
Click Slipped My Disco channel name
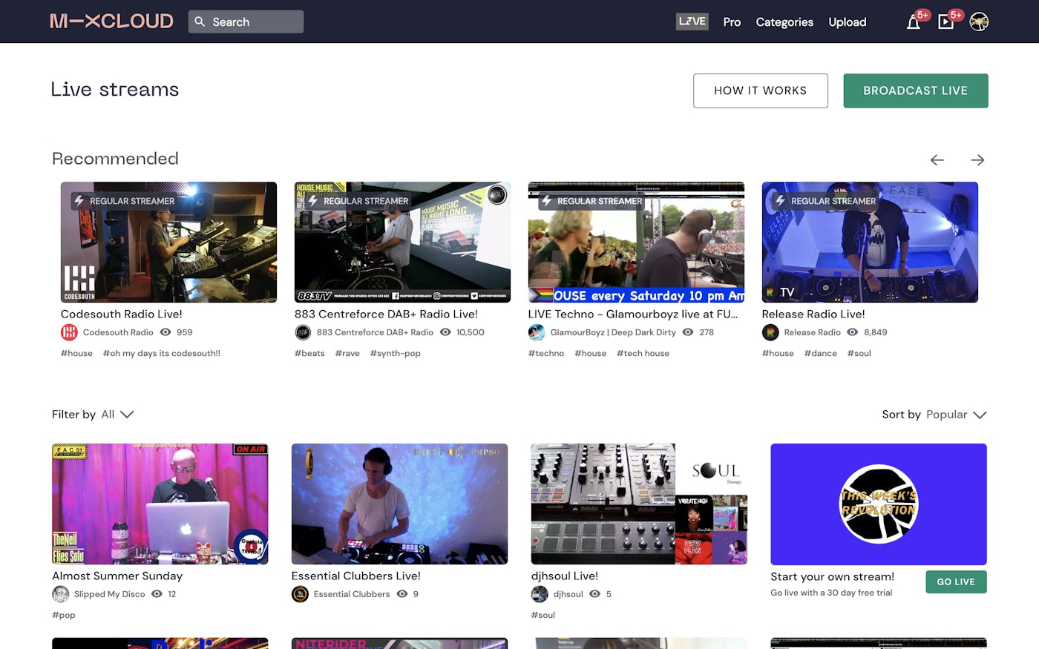110,594
